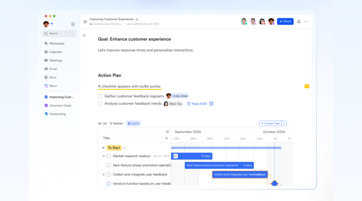The width and height of the screenshot is (362, 201).
Task: Click the yellow comment icon
Action: coord(306,87)
